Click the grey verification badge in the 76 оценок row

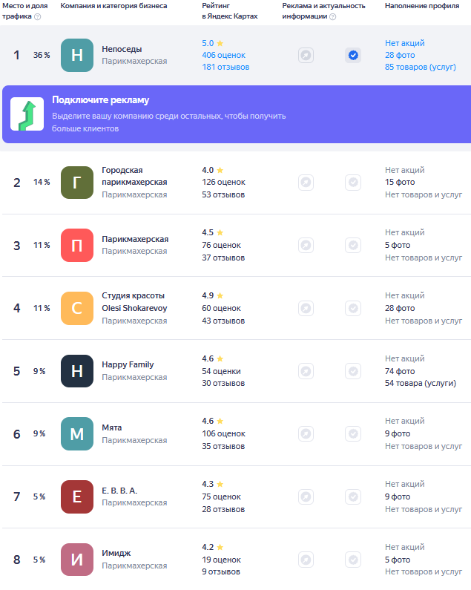(353, 246)
